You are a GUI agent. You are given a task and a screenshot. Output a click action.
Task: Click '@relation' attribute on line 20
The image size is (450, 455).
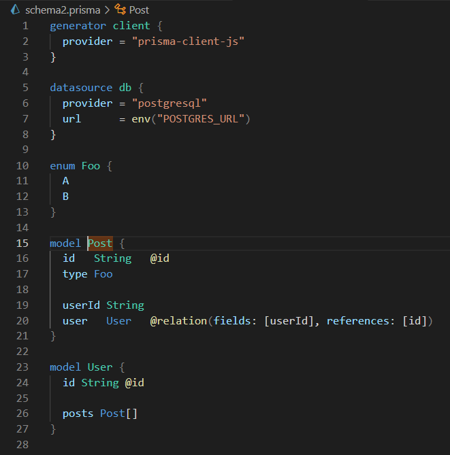coord(178,321)
